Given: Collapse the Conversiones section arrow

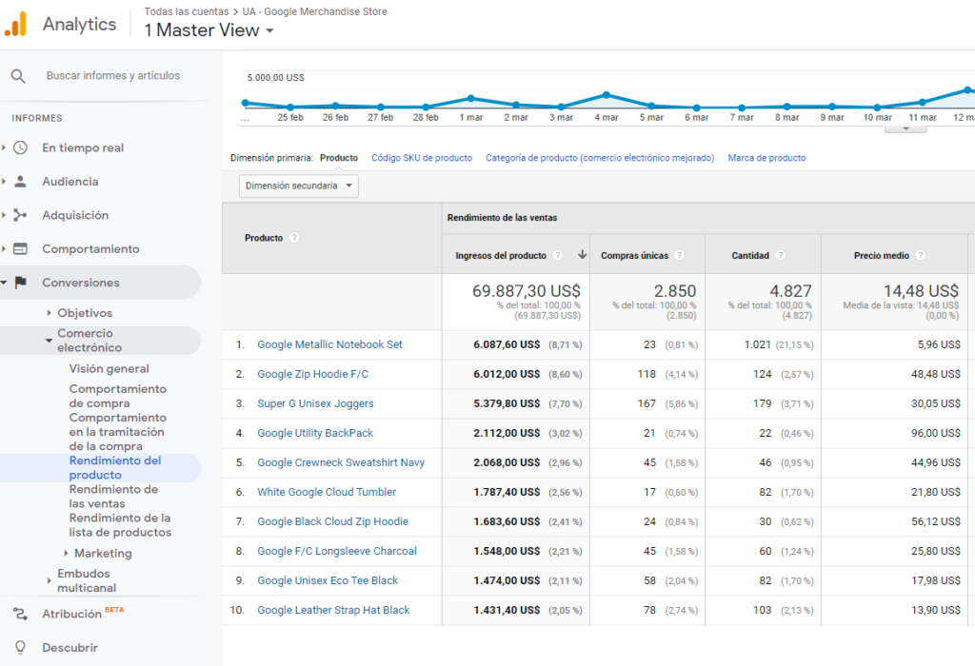Looking at the screenshot, I should click(x=4, y=283).
